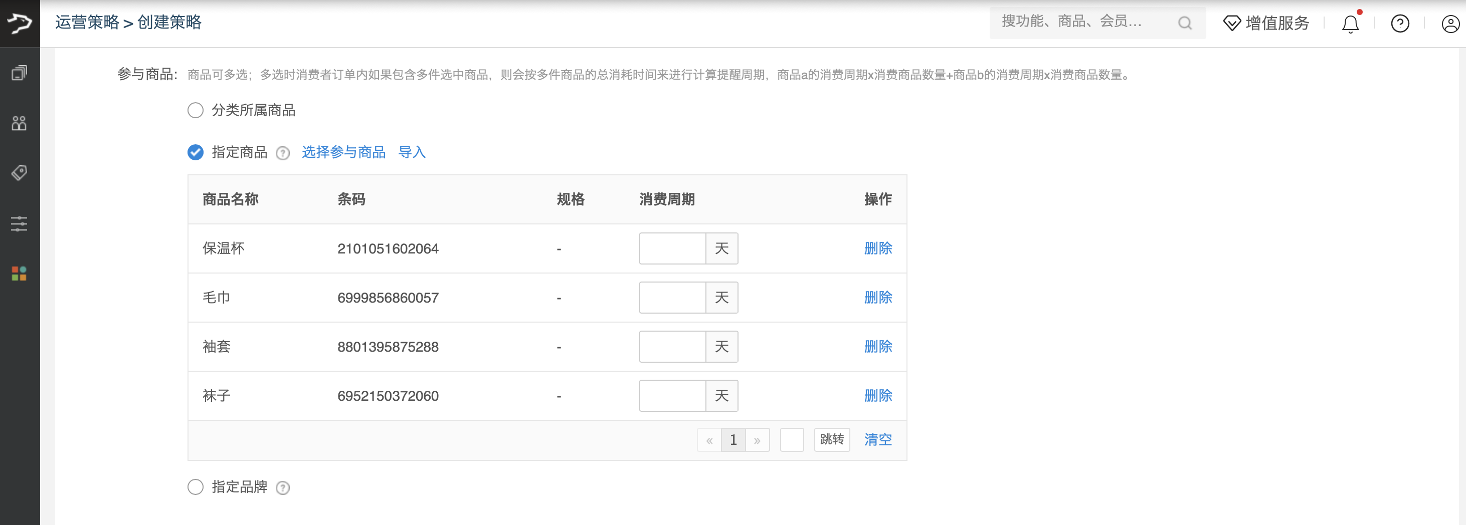The image size is (1466, 525).
Task: Click the search magnifier icon
Action: click(1185, 24)
